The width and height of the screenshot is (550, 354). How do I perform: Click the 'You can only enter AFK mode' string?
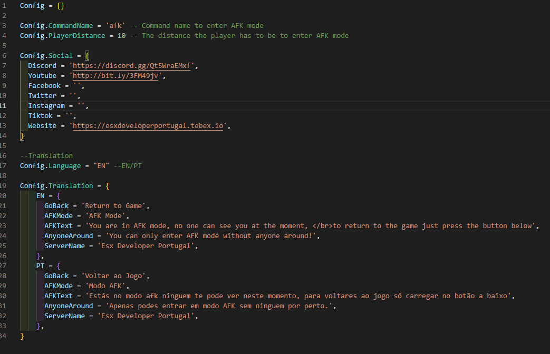pyautogui.click(x=213, y=236)
